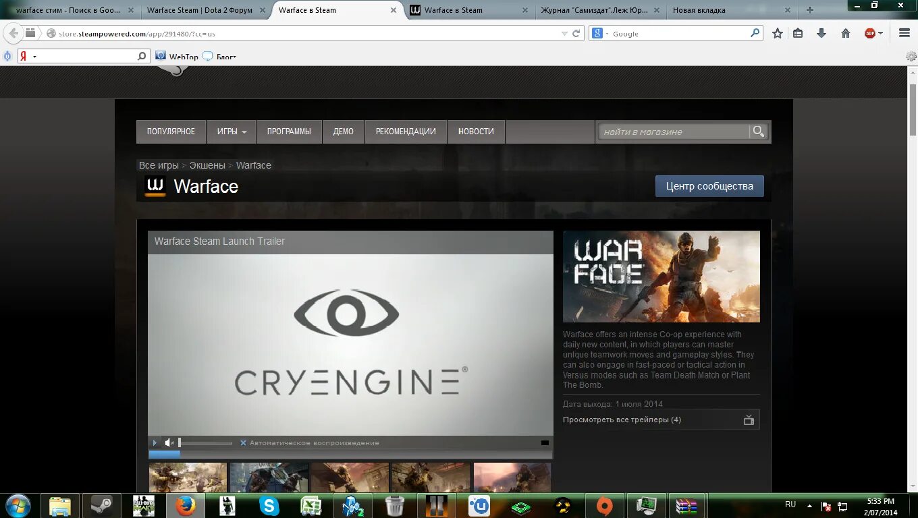Open the ДЕМО store menu

pyautogui.click(x=343, y=132)
